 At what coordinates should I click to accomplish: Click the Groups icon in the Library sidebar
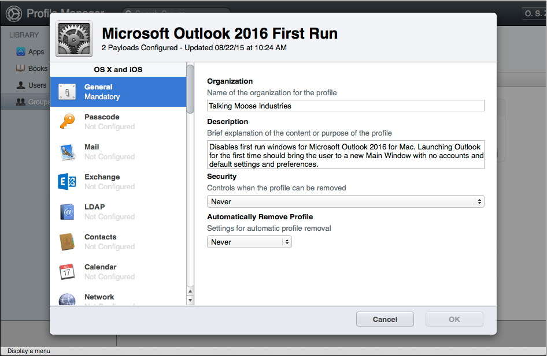coord(21,102)
